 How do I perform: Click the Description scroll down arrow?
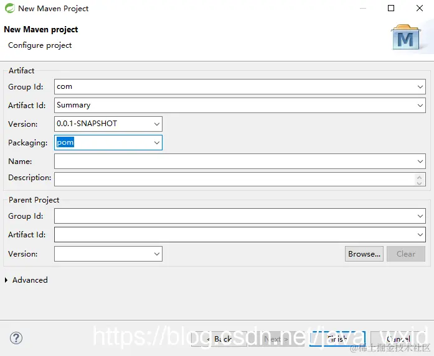point(419,183)
